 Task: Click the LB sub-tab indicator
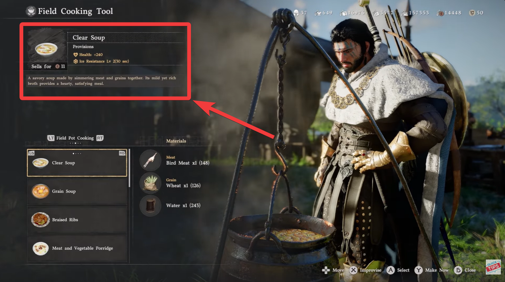[32, 153]
